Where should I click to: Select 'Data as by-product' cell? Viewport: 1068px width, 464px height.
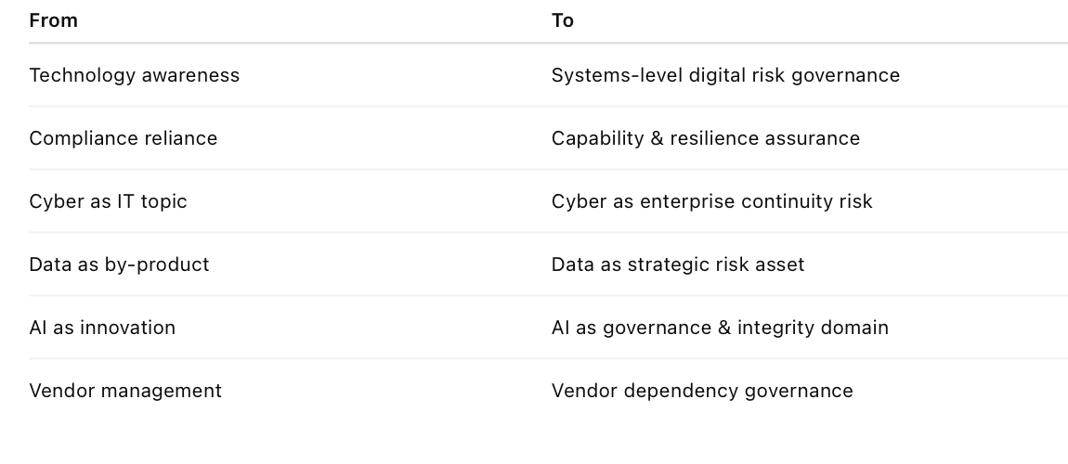[119, 264]
